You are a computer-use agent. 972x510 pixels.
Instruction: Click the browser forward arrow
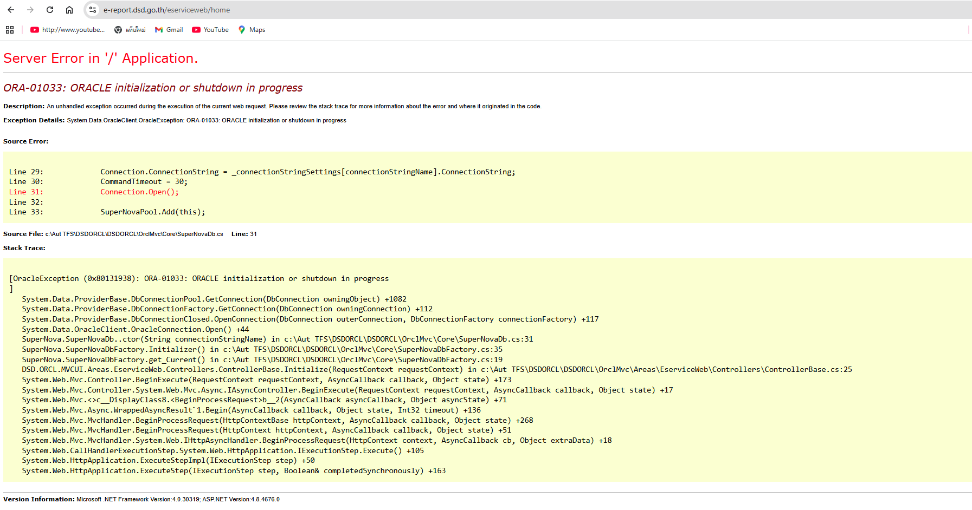click(x=30, y=10)
